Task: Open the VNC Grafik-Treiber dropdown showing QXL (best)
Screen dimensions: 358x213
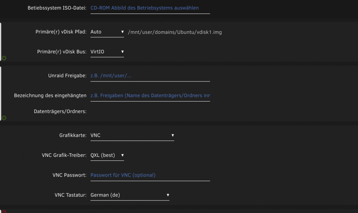Action: pyautogui.click(x=107, y=155)
